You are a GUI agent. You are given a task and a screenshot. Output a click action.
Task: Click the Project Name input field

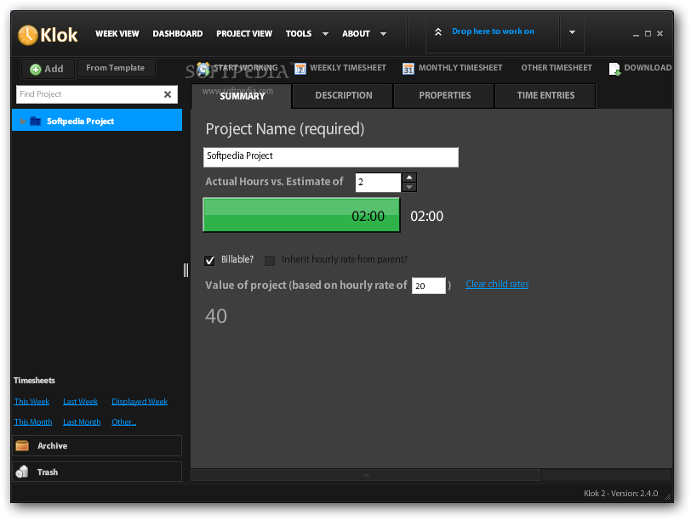click(x=330, y=157)
